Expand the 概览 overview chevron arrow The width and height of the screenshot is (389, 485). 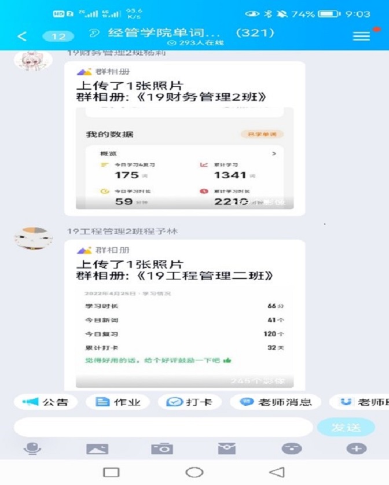click(274, 153)
